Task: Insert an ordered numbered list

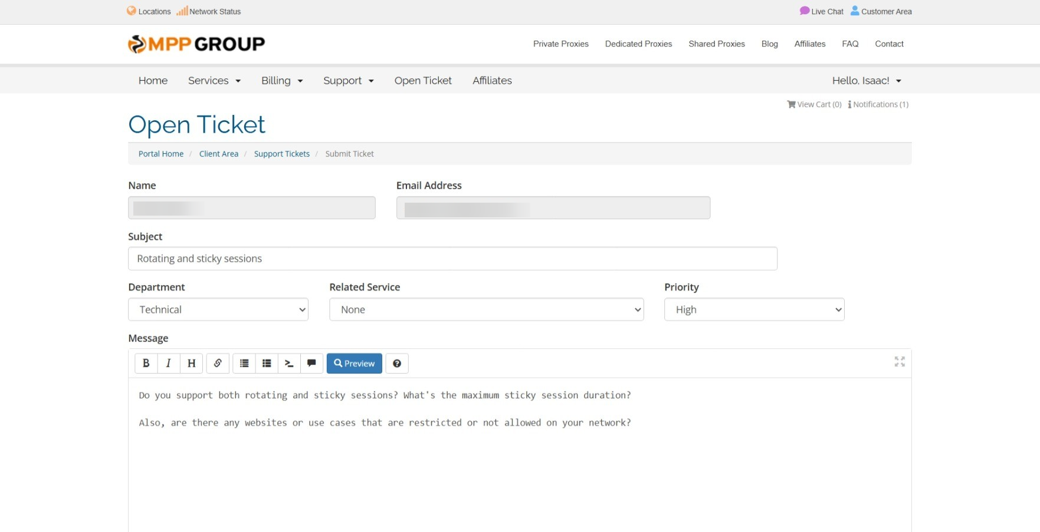Action: pos(267,364)
